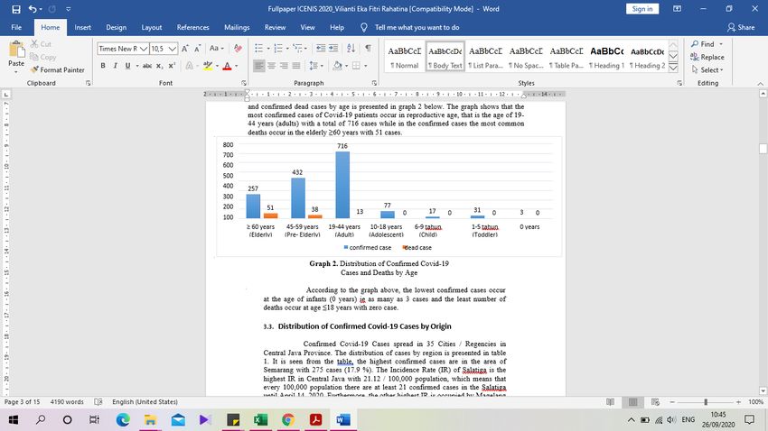Apply subscript formatting
Viewport: 768px width, 431px height.
click(160, 66)
